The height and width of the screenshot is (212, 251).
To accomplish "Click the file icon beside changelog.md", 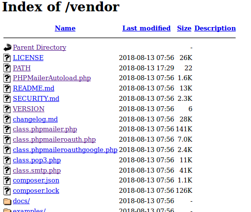I will point(7,119).
